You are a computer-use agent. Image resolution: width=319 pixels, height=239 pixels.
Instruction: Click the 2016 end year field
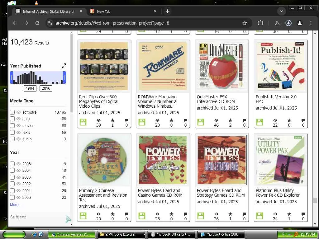[46, 88]
